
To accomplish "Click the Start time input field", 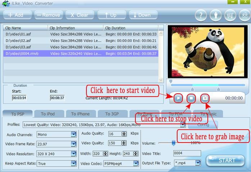I will pos(19,98).
